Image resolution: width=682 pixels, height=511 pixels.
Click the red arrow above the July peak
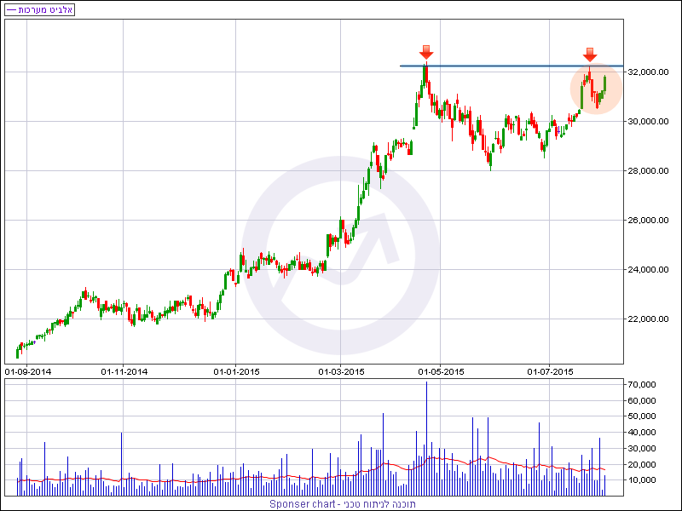590,55
